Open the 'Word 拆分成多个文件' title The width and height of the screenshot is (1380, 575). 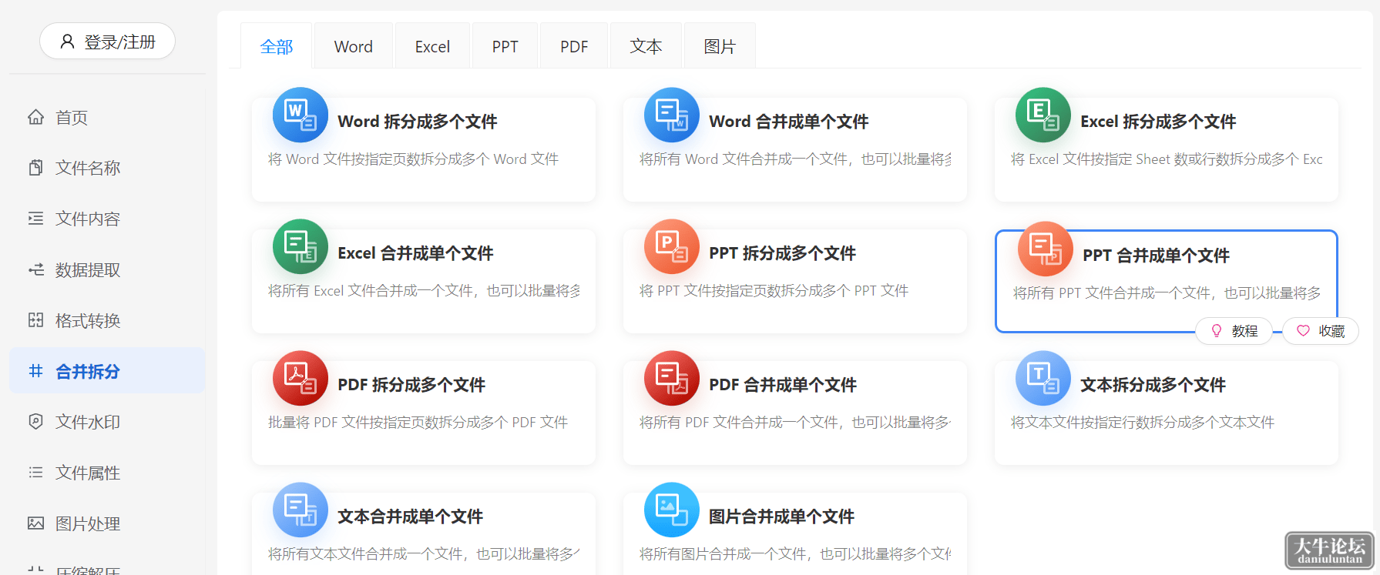pos(418,122)
